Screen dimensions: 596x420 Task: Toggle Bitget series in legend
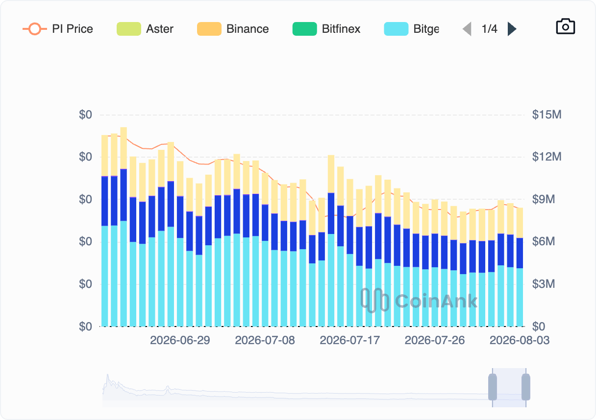click(x=412, y=29)
